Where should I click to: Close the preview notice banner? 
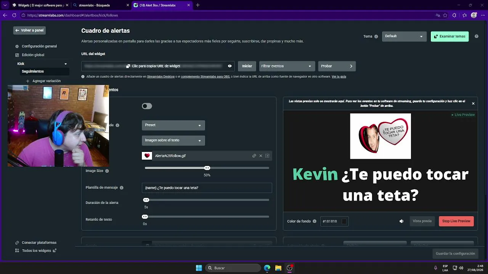473,104
